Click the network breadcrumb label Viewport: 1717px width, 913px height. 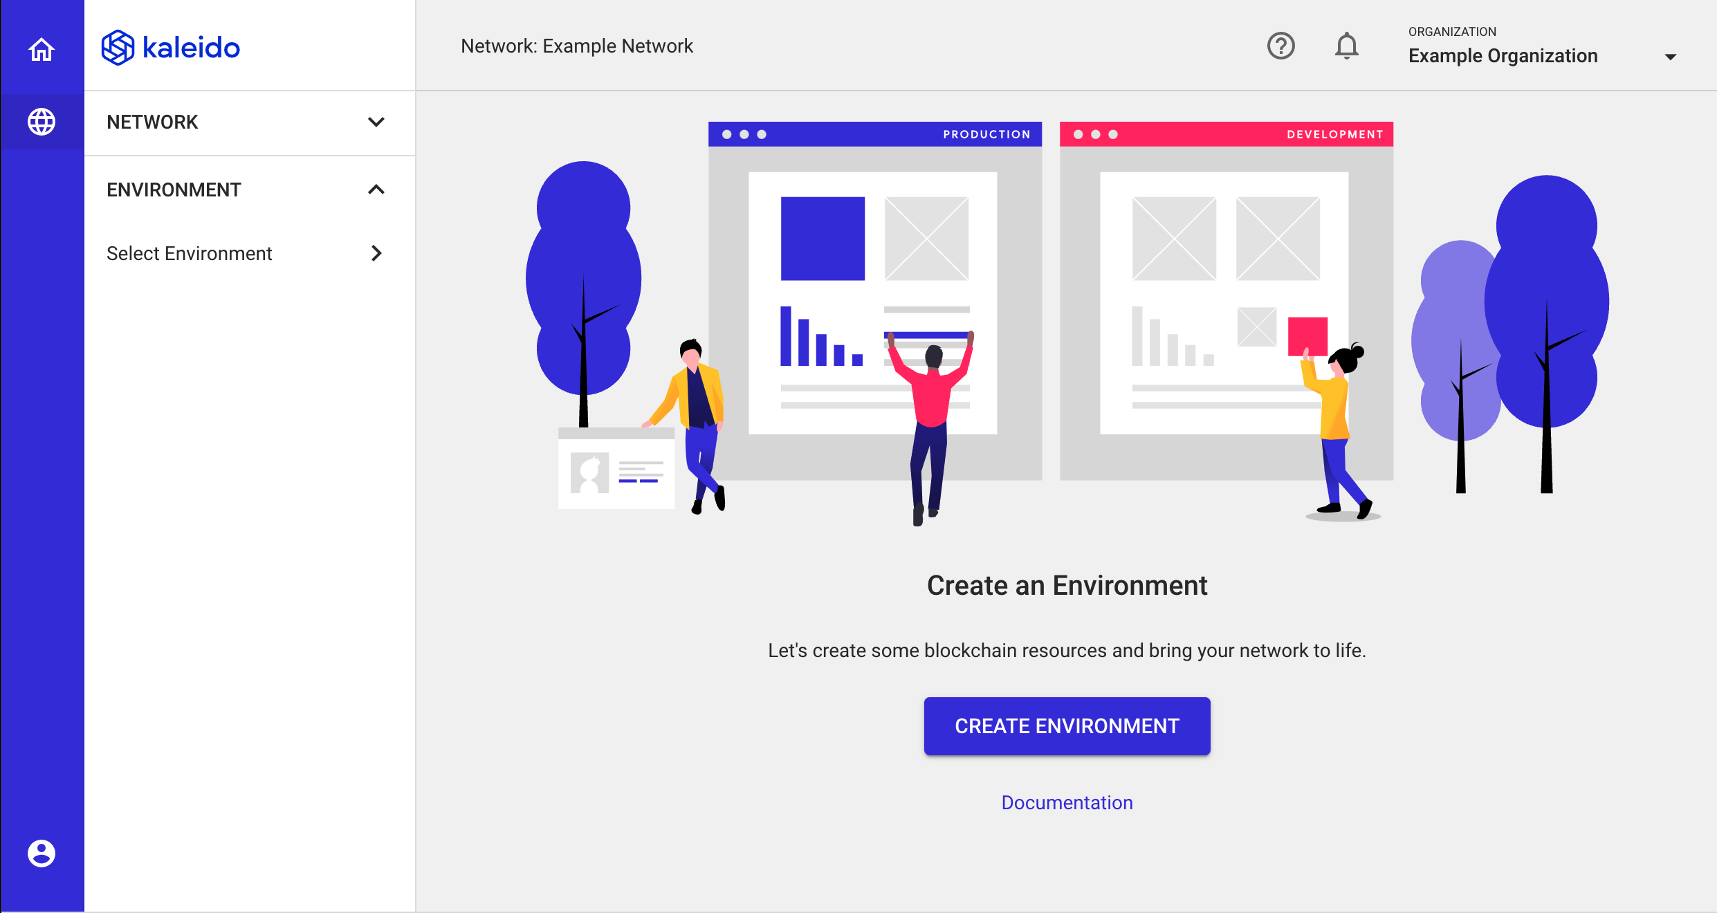click(579, 46)
